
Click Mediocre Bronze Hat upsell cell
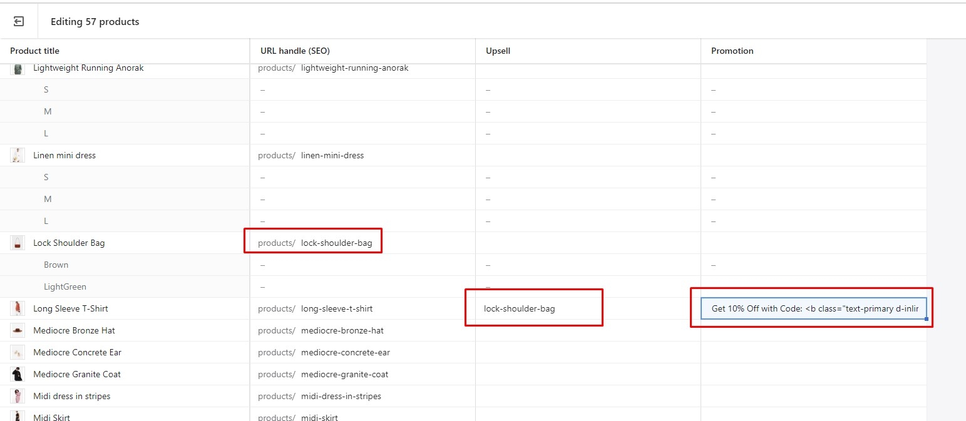click(587, 330)
